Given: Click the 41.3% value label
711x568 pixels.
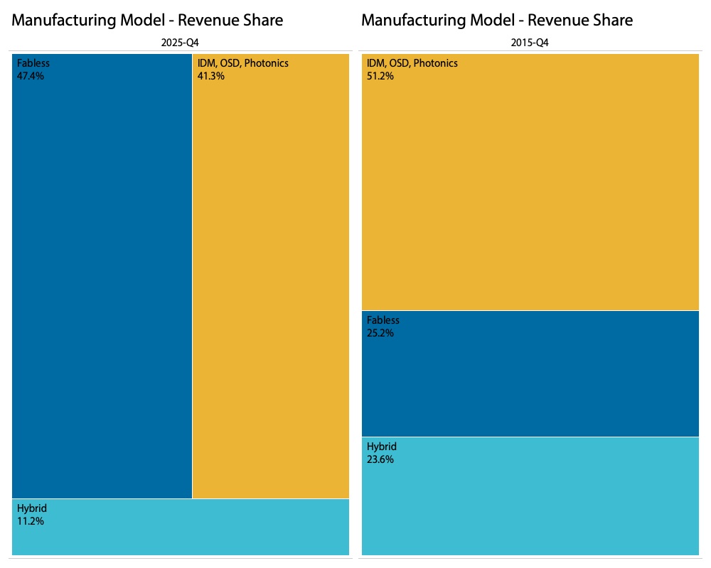Looking at the screenshot, I should point(211,76).
